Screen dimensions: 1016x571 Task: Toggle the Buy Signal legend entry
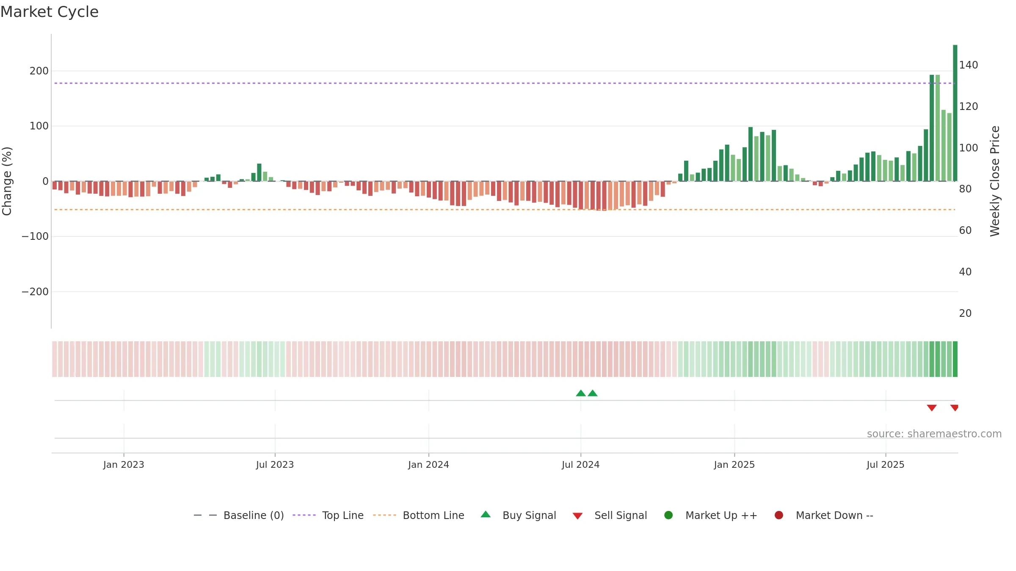(x=519, y=515)
